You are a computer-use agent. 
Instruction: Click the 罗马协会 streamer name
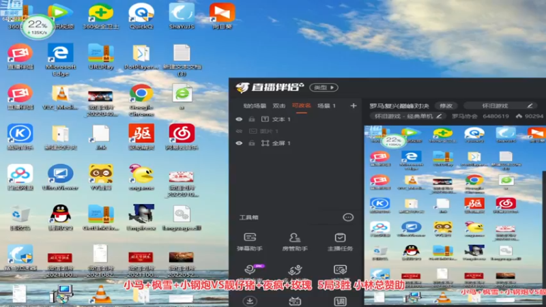pos(465,116)
